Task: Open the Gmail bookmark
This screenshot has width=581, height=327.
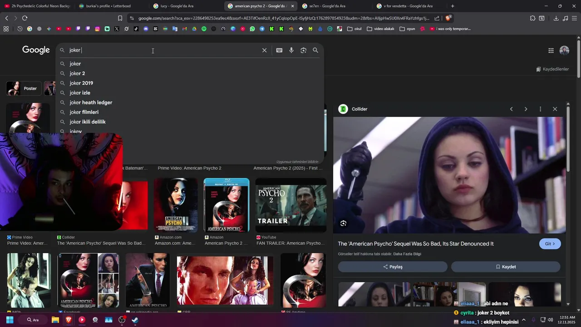Action: click(184, 29)
